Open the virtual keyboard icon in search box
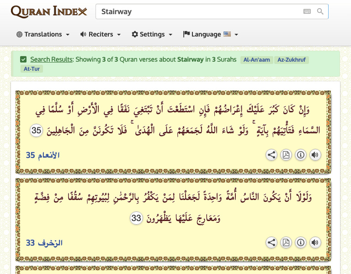Image resolution: width=351 pixels, height=274 pixels. (x=307, y=12)
